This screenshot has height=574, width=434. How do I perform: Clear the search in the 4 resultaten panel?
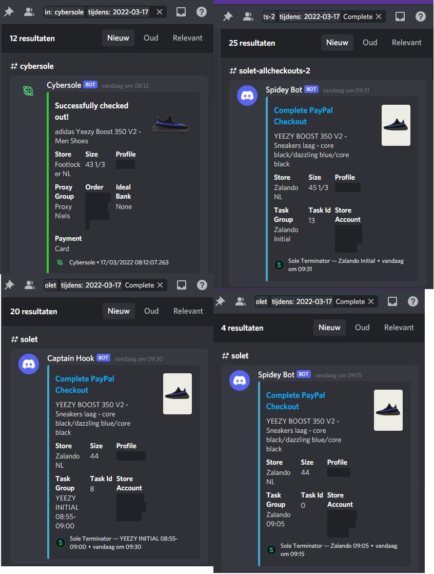coord(371,302)
